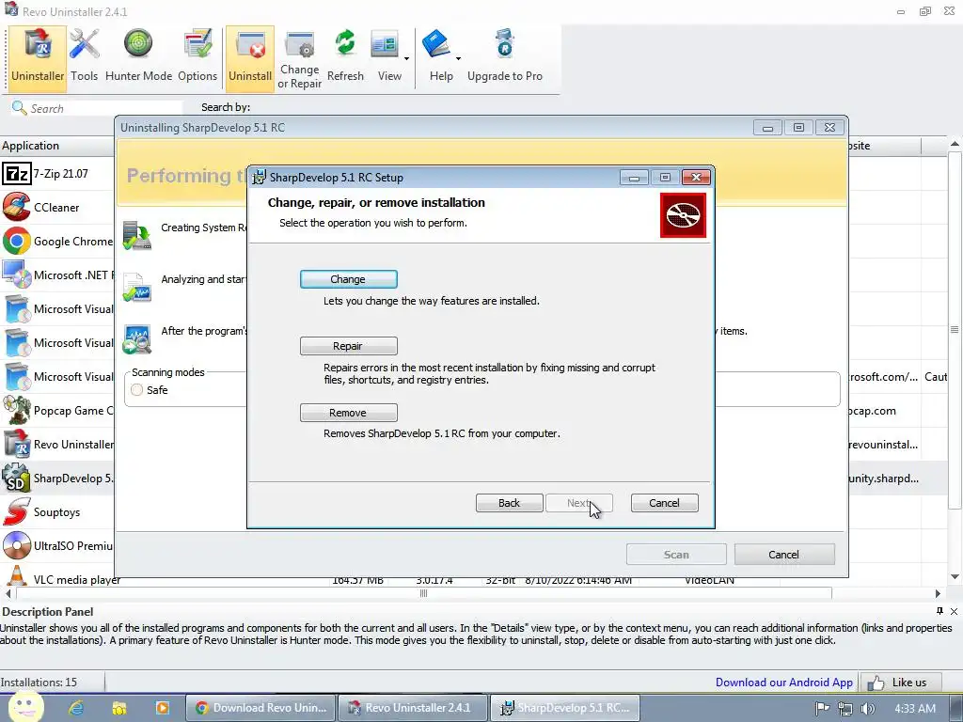Click the horizontal scrollbar of list
The image size is (963, 722).
point(424,593)
